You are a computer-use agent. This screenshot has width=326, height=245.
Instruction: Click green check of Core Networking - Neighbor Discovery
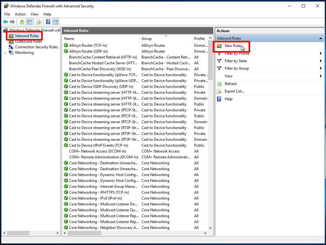click(x=66, y=228)
